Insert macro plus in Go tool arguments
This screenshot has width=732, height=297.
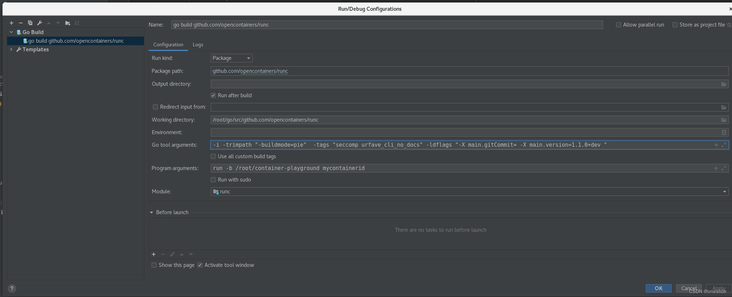(x=716, y=145)
